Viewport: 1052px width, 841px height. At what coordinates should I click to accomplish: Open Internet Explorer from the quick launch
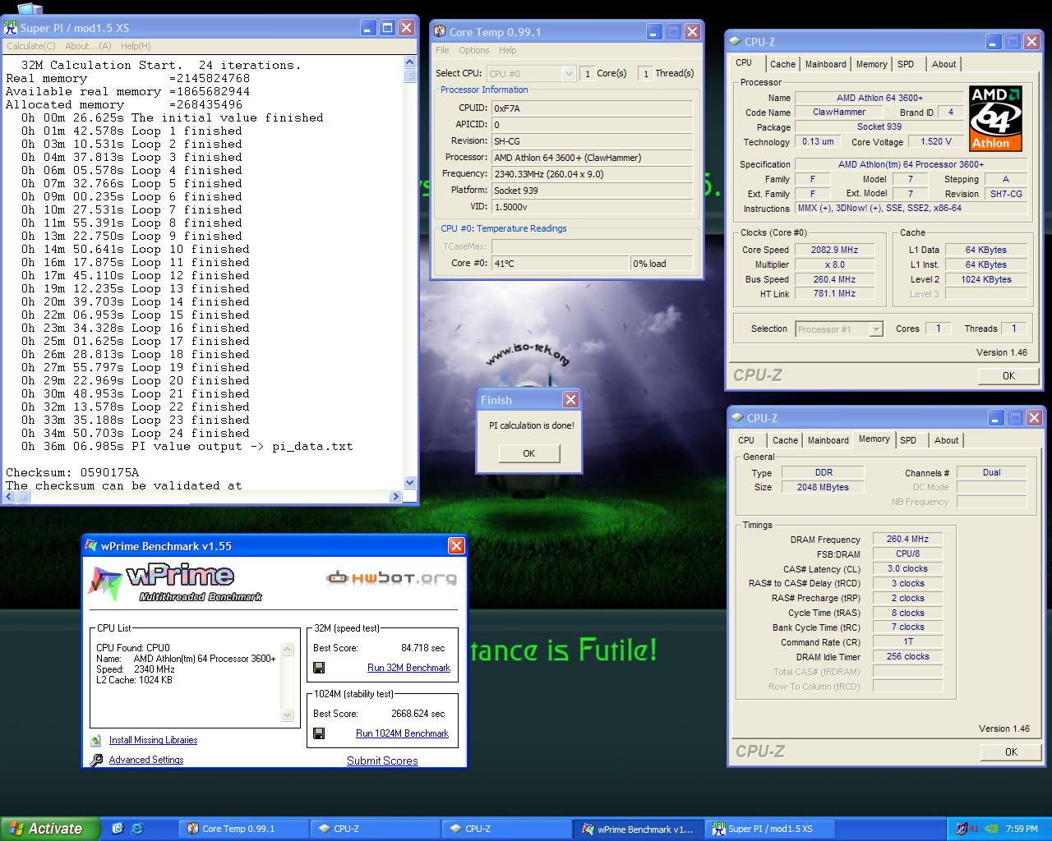[x=137, y=829]
